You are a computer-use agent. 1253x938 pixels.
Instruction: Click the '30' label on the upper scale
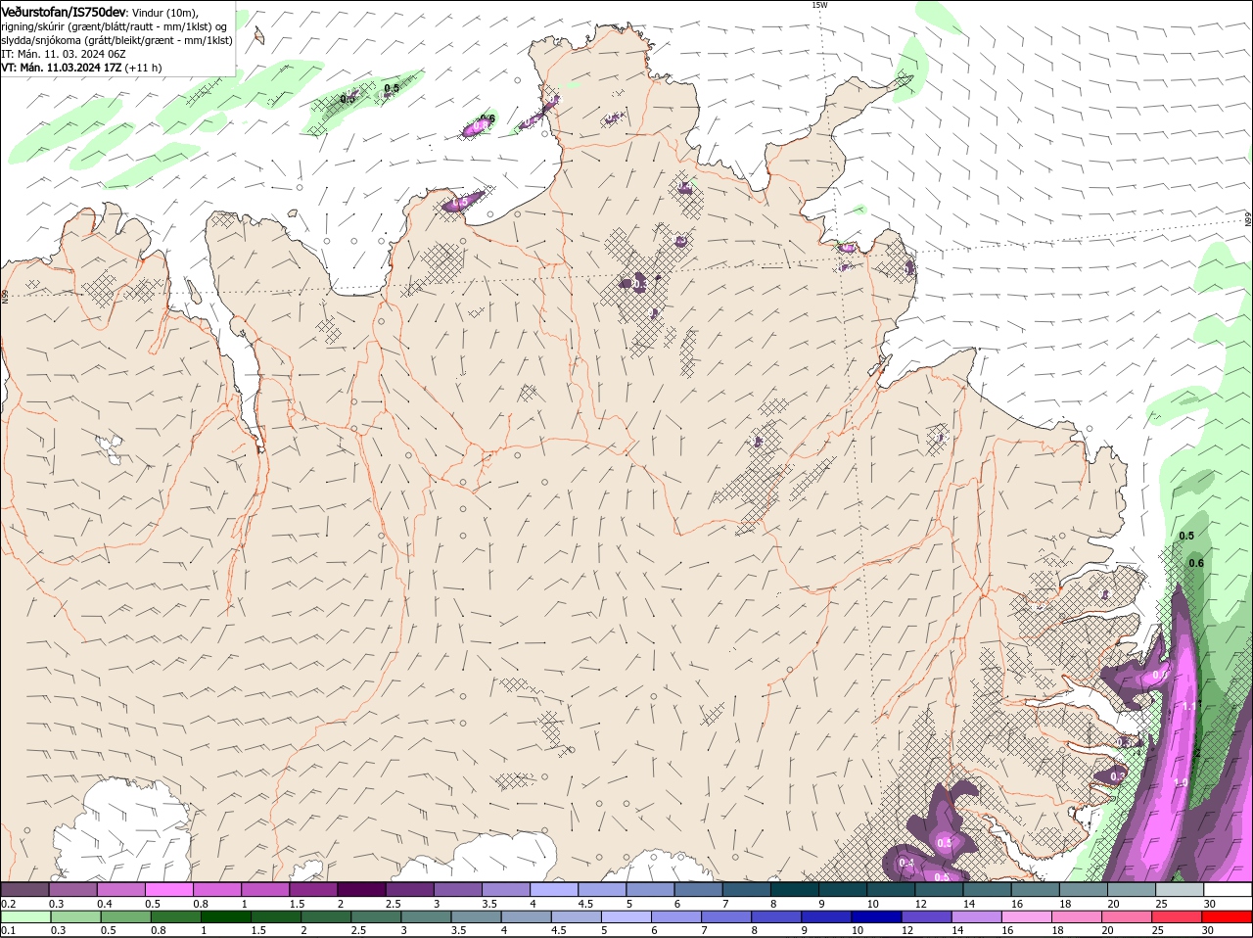1210,903
